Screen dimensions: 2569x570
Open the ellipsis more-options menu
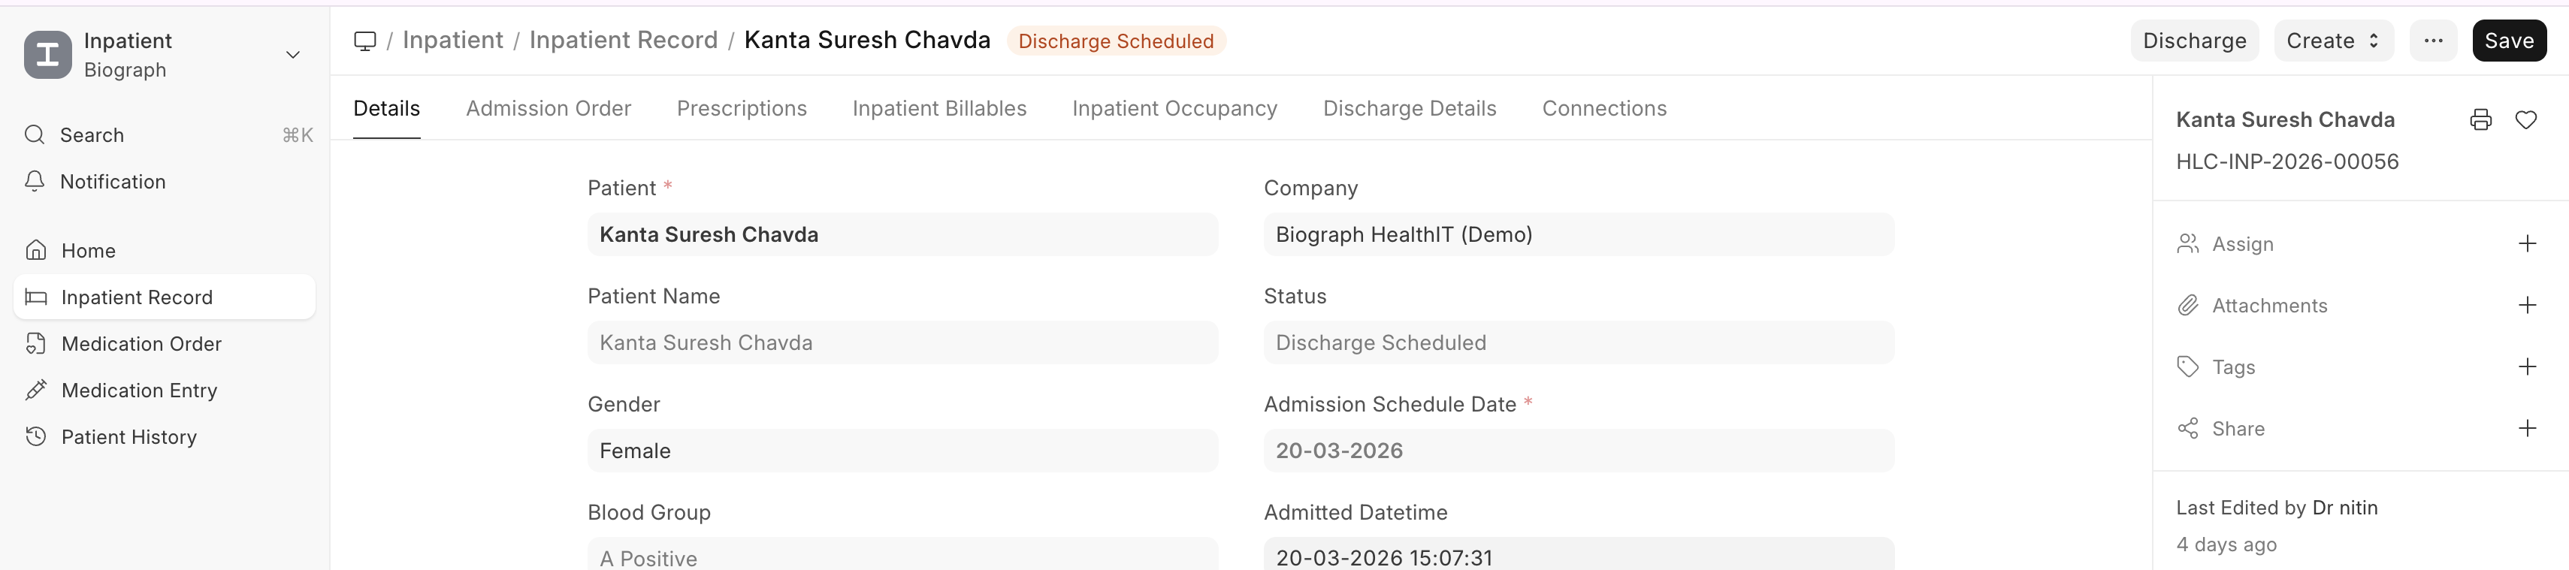[x=2433, y=41]
